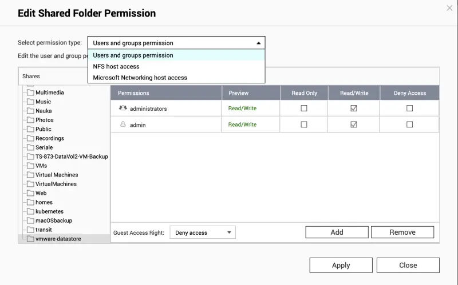Viewport: 458px width, 285px height.
Task: Open the Guest Access Right dropdown
Action: [x=203, y=232]
